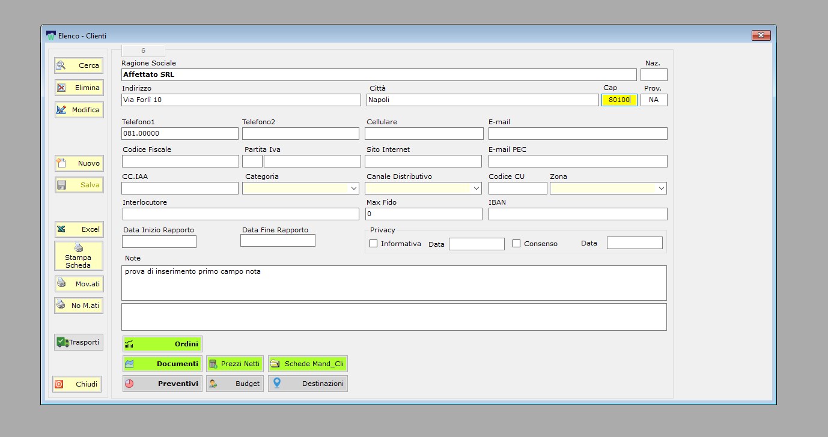Click the Budget button label

click(x=248, y=384)
